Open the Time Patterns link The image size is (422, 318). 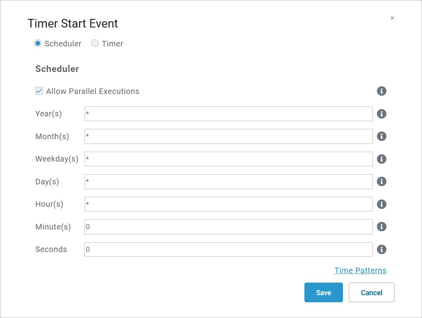[x=360, y=270]
